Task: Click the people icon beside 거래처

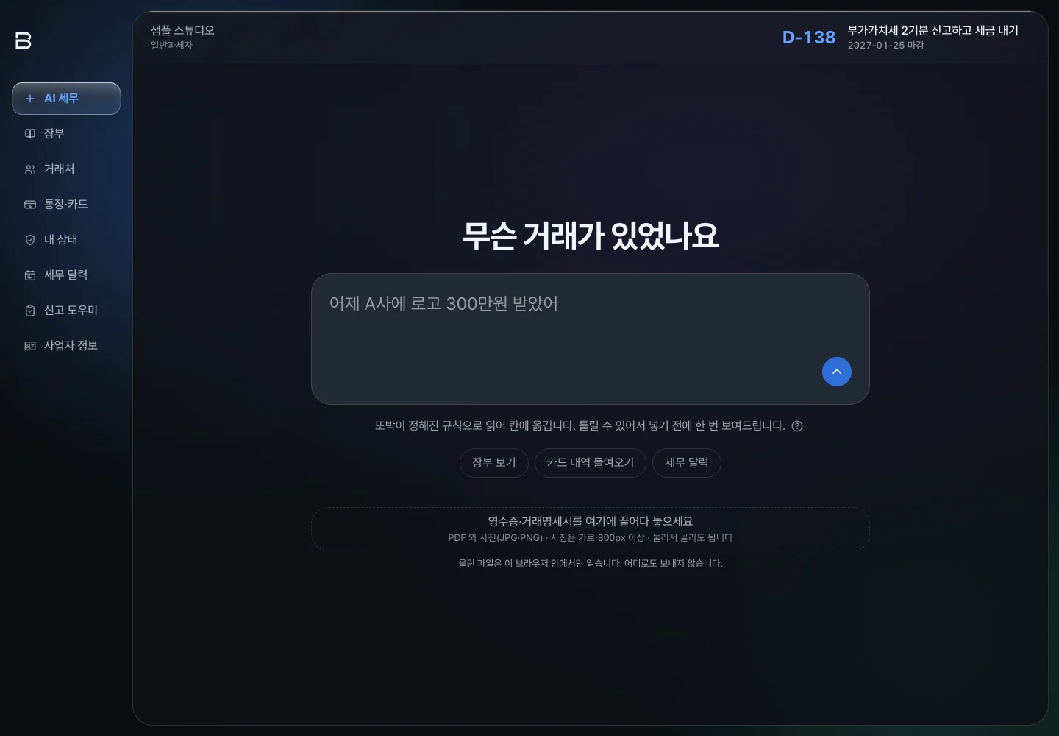Action: pyautogui.click(x=30, y=169)
